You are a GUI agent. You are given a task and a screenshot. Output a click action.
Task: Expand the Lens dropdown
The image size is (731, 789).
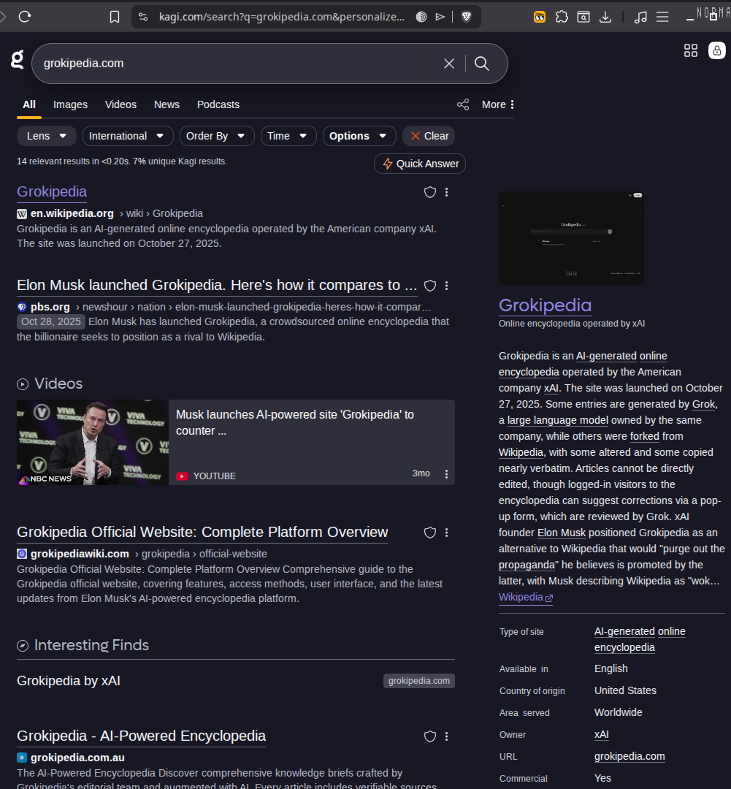(x=46, y=136)
